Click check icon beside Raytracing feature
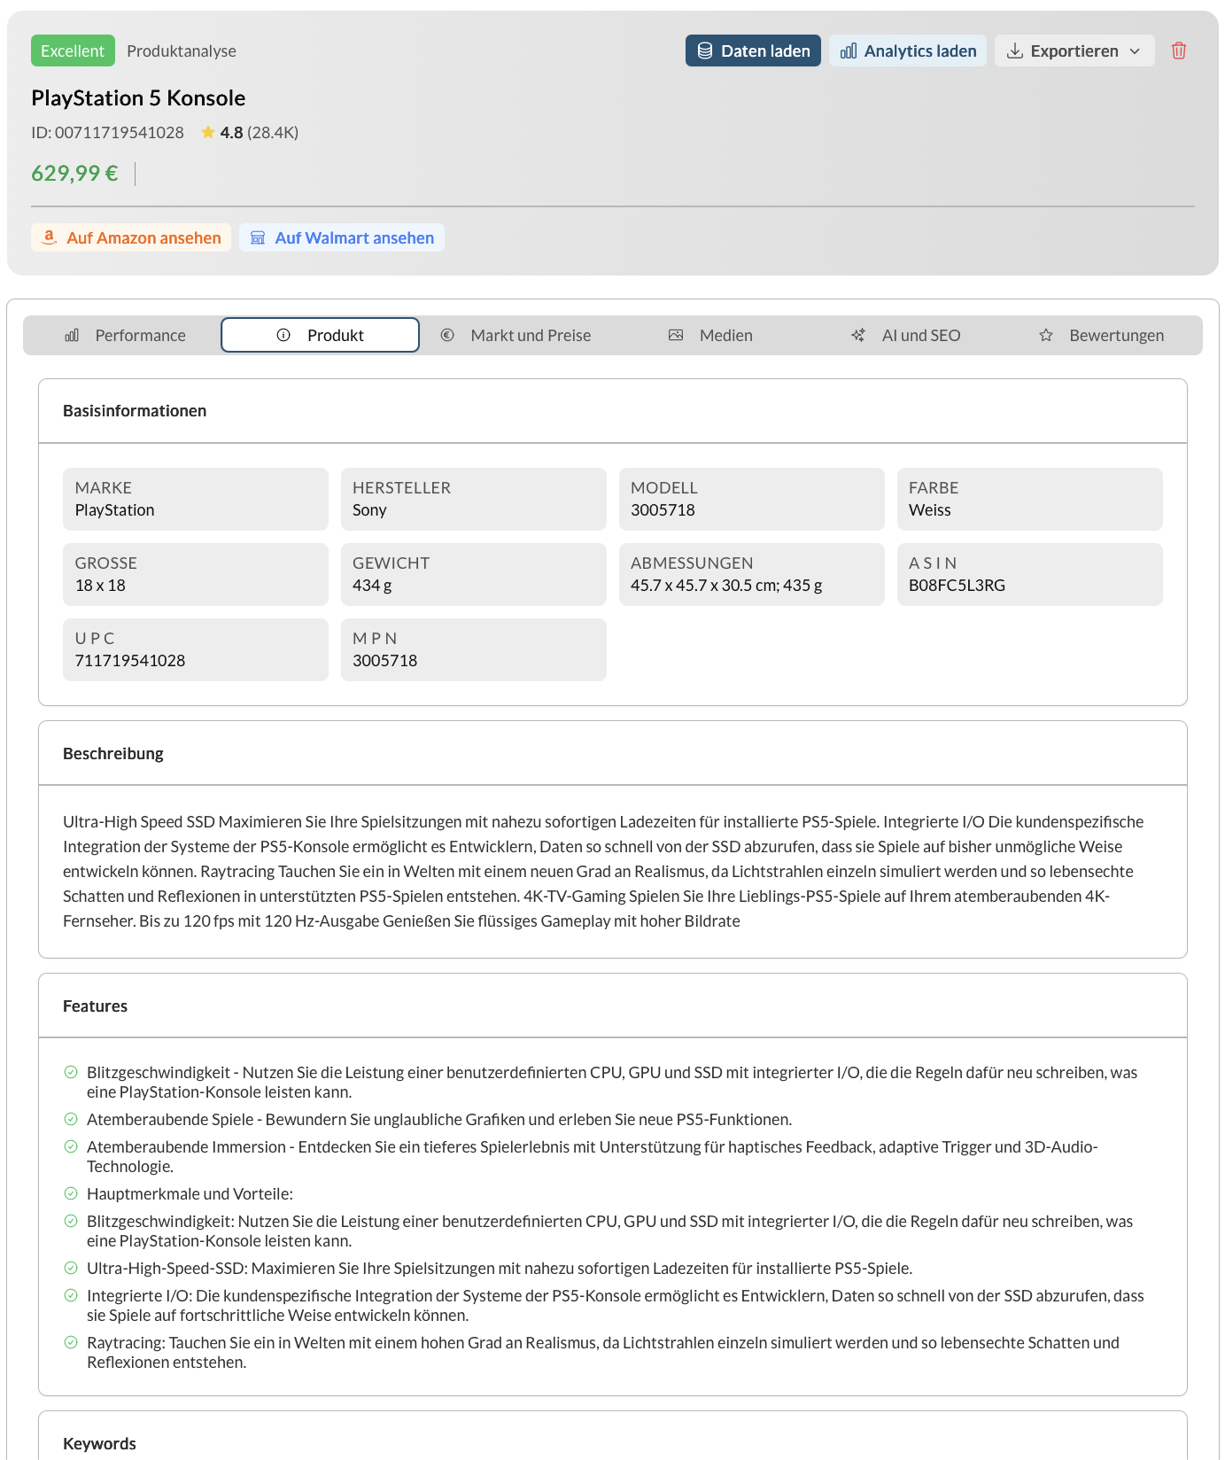 pyautogui.click(x=71, y=1342)
